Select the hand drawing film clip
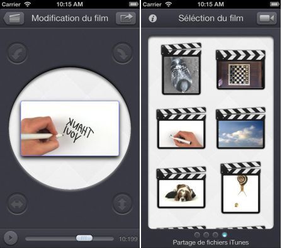This screenshot has width=282, height=248. [x=181, y=128]
